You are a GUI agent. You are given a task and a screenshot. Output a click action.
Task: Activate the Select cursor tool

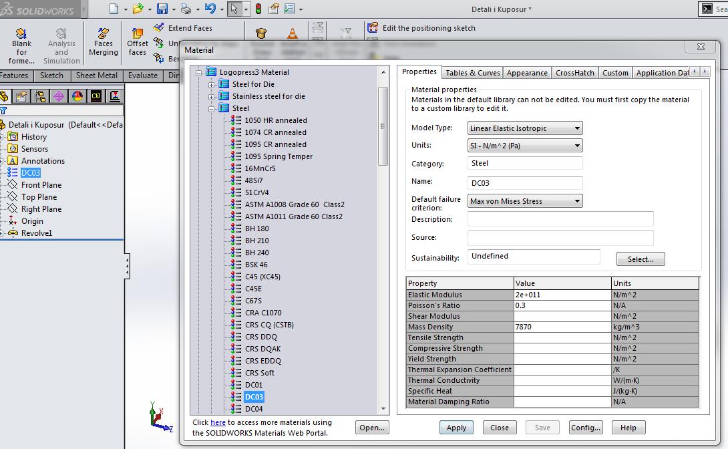[x=234, y=9]
